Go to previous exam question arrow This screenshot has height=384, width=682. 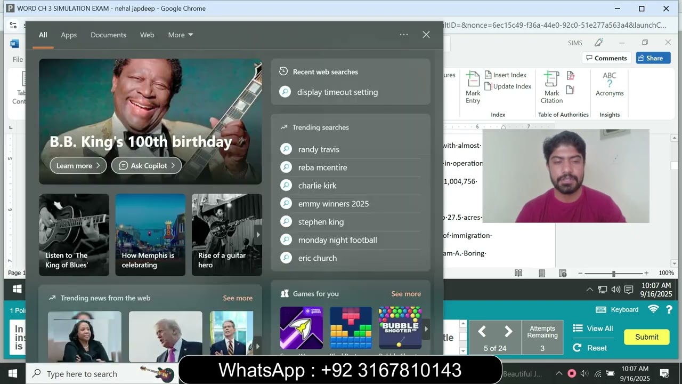coord(482,332)
